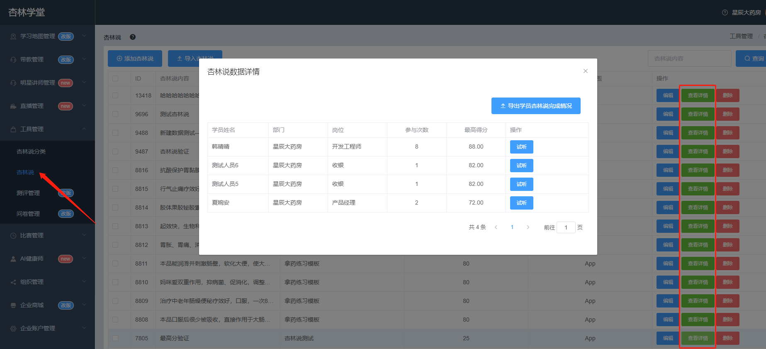Click the 带教管理 headset icon
The height and width of the screenshot is (349, 766).
13,60
